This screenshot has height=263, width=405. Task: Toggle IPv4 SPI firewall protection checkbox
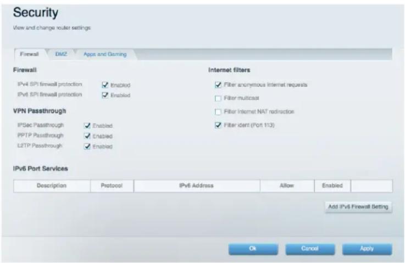[105, 85]
